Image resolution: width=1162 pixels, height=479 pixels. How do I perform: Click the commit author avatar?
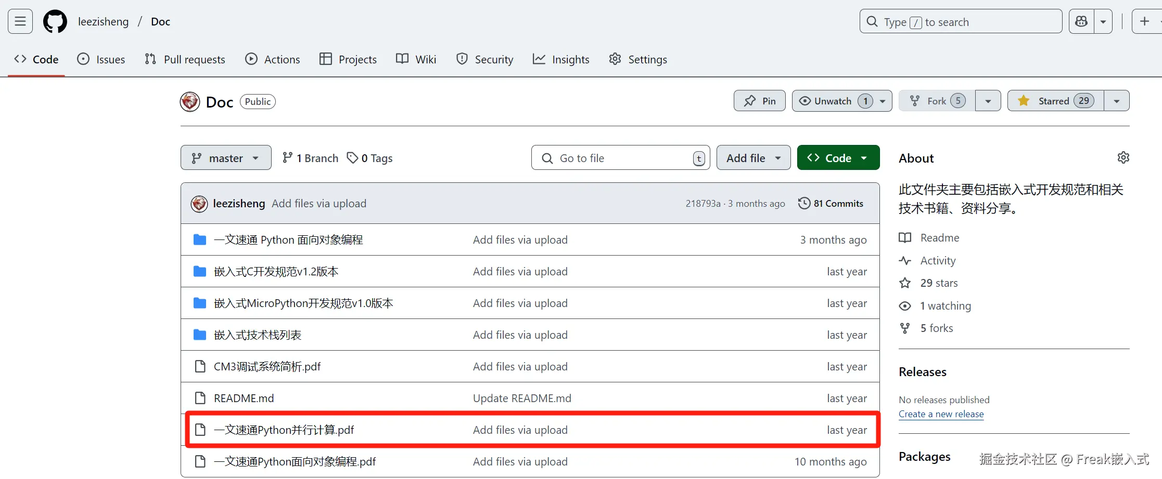[199, 204]
